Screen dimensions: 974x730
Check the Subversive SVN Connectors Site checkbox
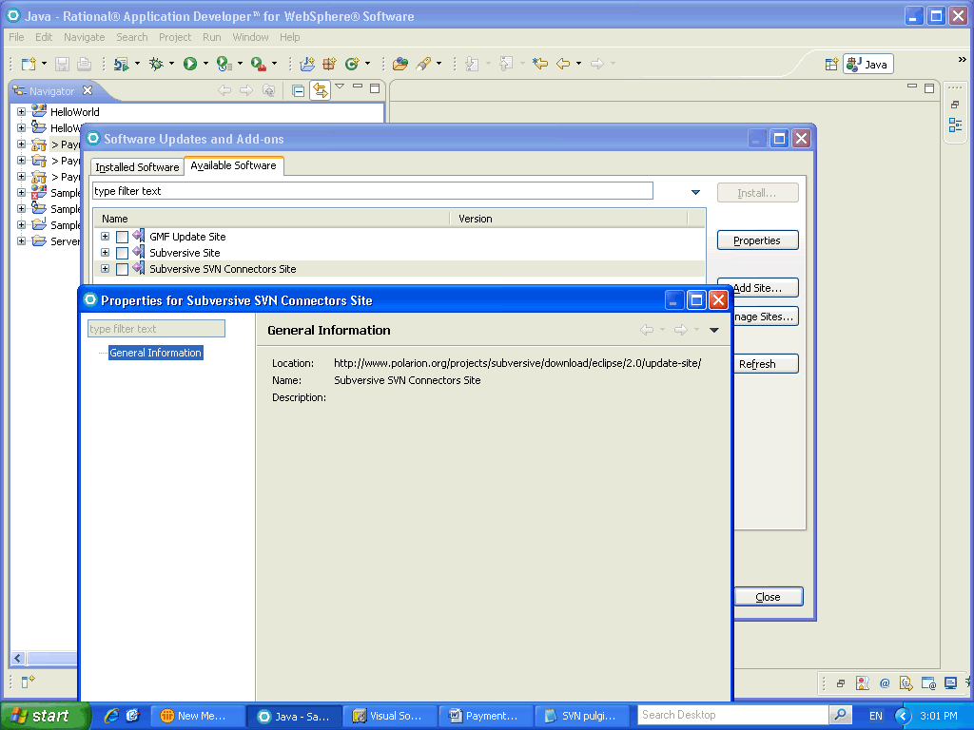tap(123, 269)
